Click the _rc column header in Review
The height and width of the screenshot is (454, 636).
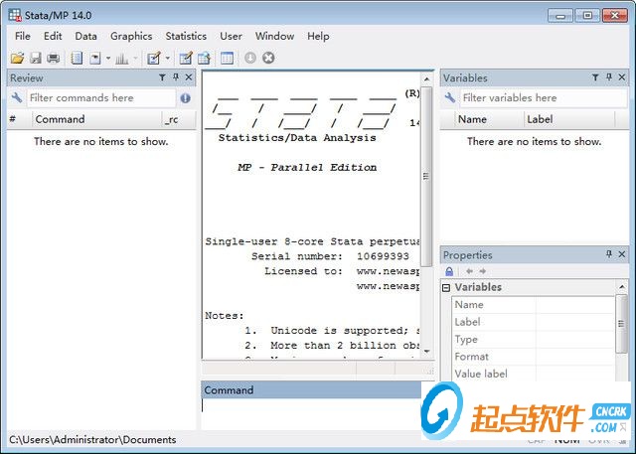[179, 119]
